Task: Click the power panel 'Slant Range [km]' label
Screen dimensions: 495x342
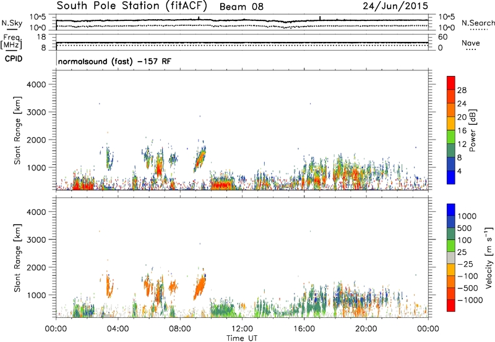Action: tap(17, 130)
